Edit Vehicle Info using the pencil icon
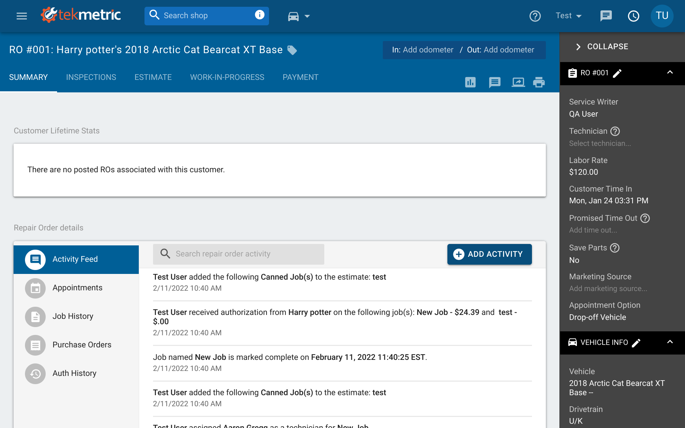The height and width of the screenshot is (428, 685). tap(636, 343)
